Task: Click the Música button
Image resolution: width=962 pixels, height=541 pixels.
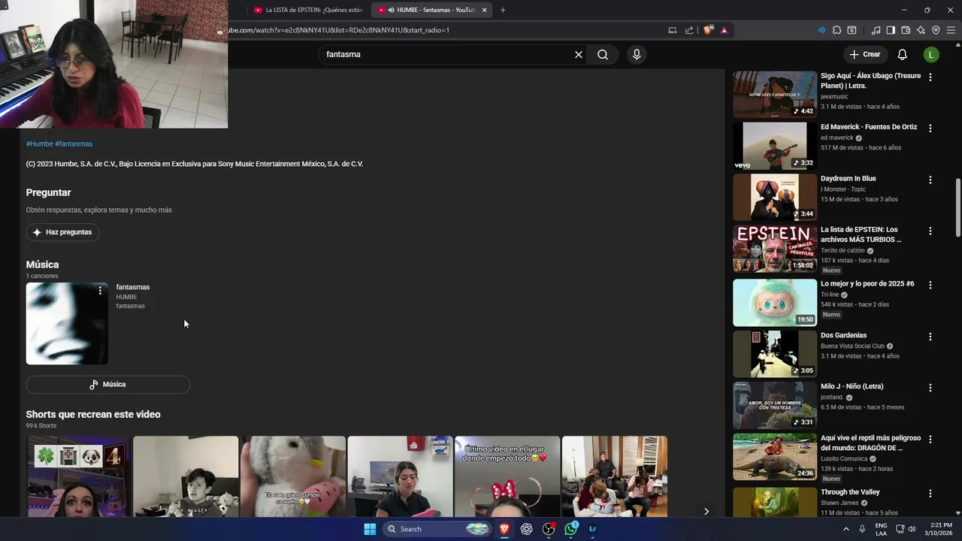Action: pos(108,385)
